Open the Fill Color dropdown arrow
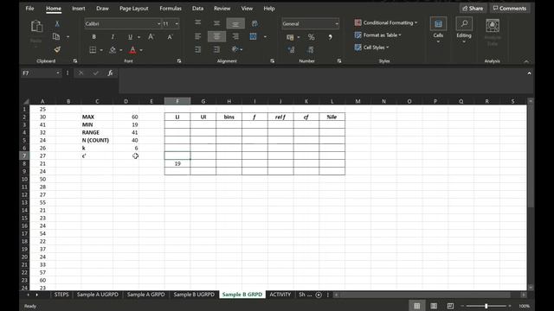554x311 pixels. 121,50
